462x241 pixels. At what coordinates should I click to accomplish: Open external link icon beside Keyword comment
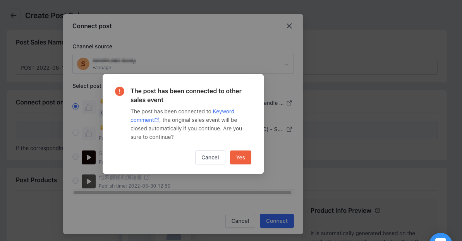tap(157, 120)
